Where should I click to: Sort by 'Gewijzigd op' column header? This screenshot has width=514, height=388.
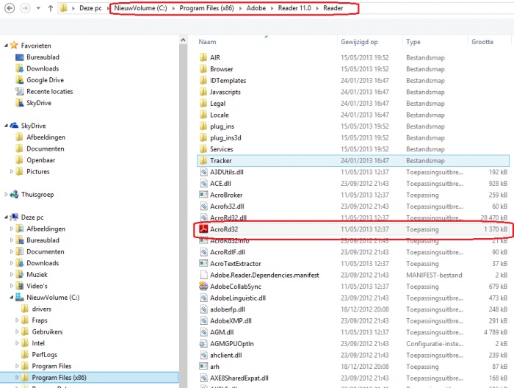(359, 42)
